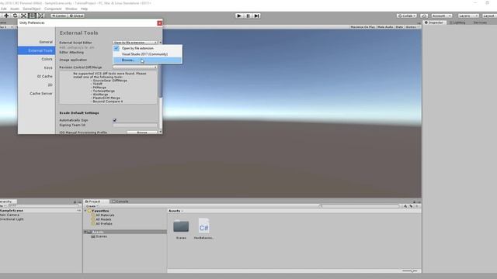Select the Move tool in toolbar

6,15
